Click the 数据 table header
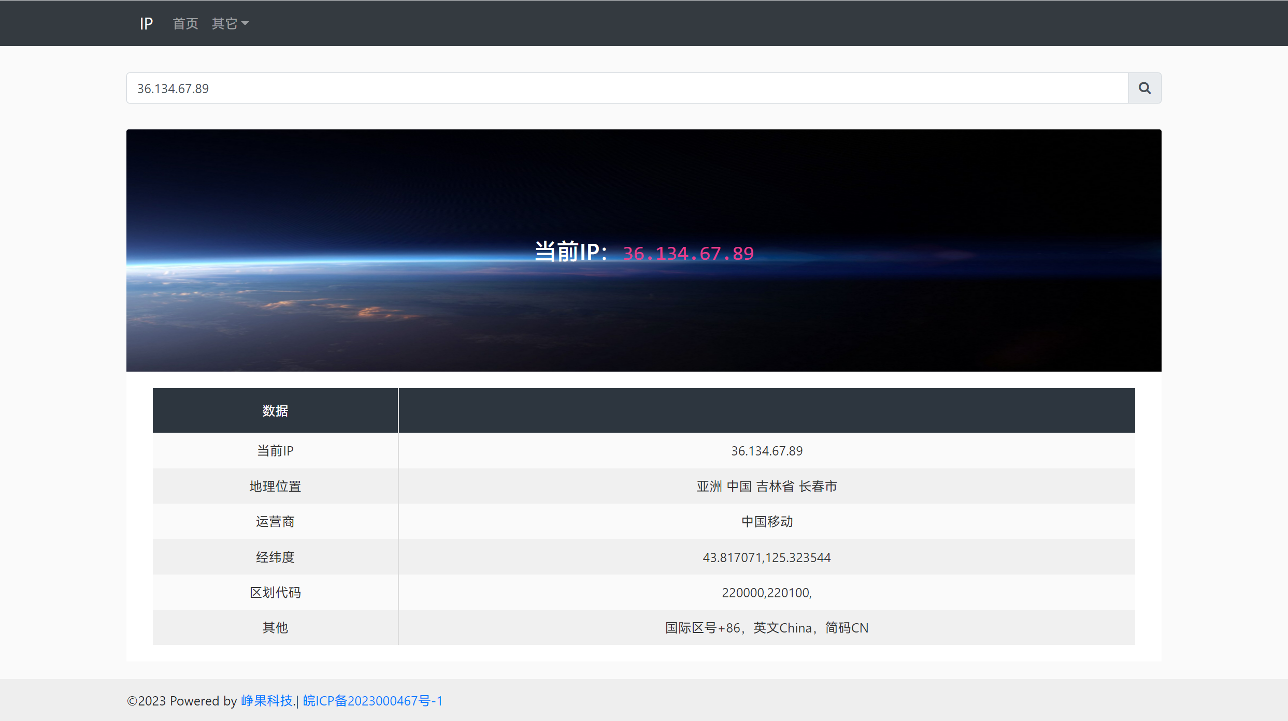Image resolution: width=1288 pixels, height=721 pixels. 275,411
